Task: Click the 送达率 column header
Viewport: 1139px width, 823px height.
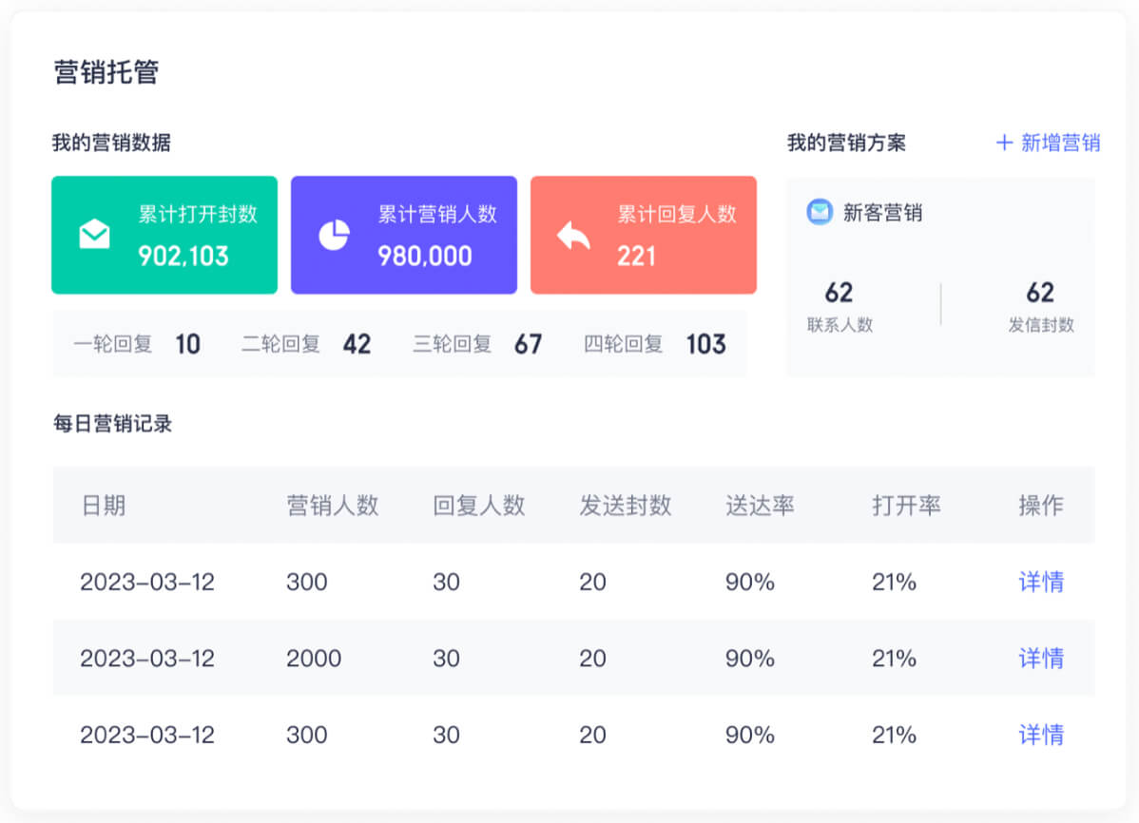Action: [760, 505]
